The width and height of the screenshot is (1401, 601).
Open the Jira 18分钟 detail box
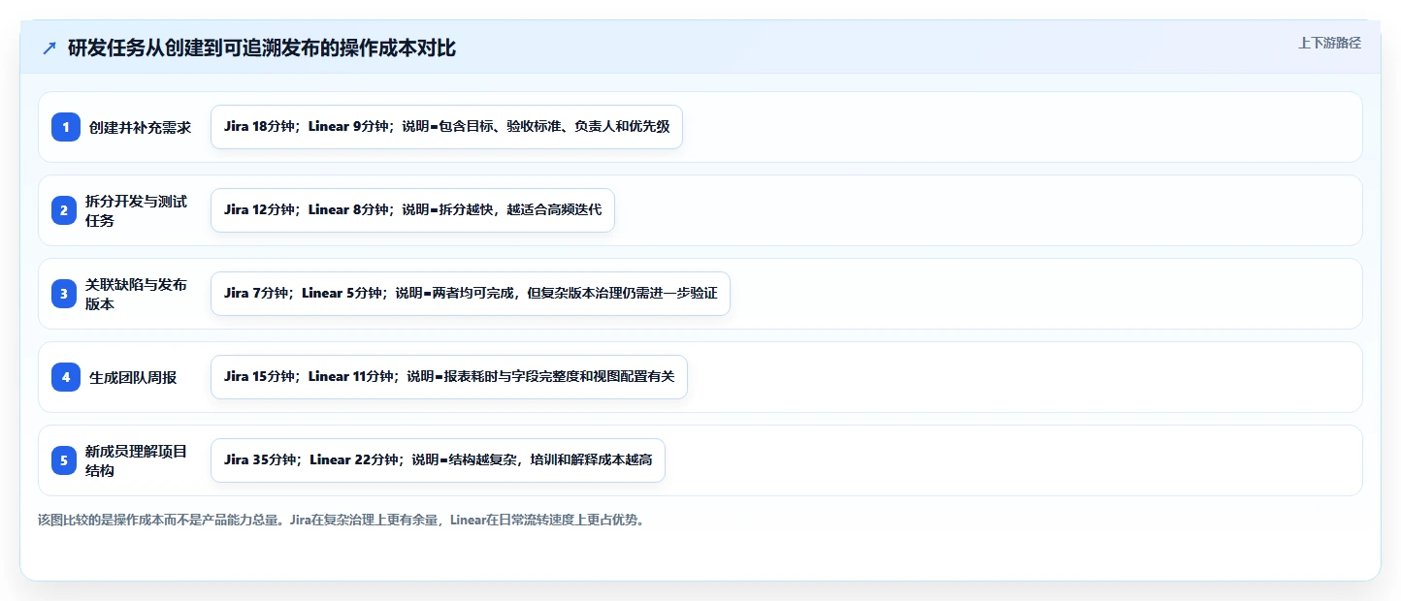(446, 127)
